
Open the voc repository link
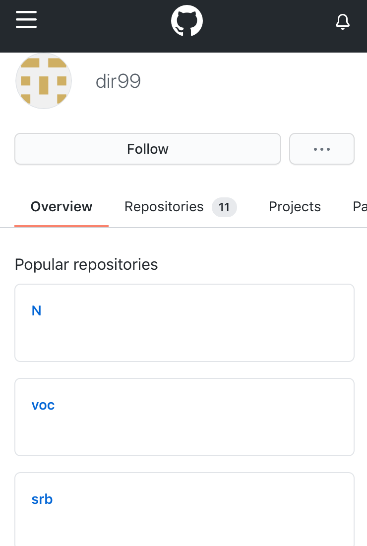tap(43, 405)
